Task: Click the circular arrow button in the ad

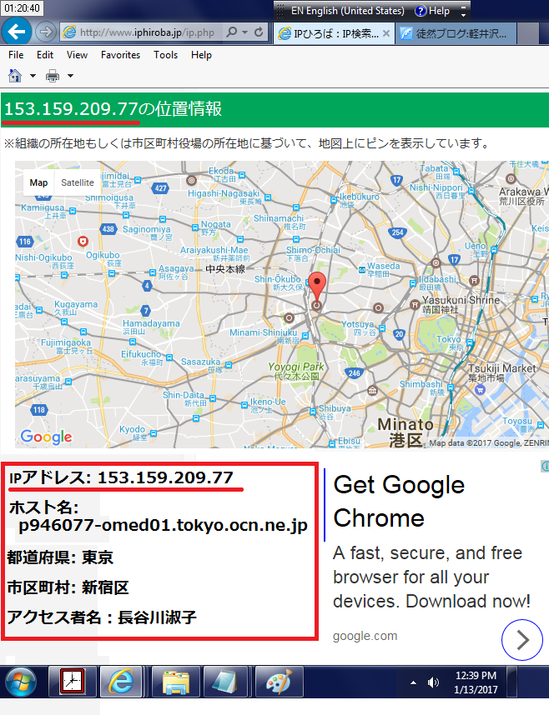Action: point(522,640)
